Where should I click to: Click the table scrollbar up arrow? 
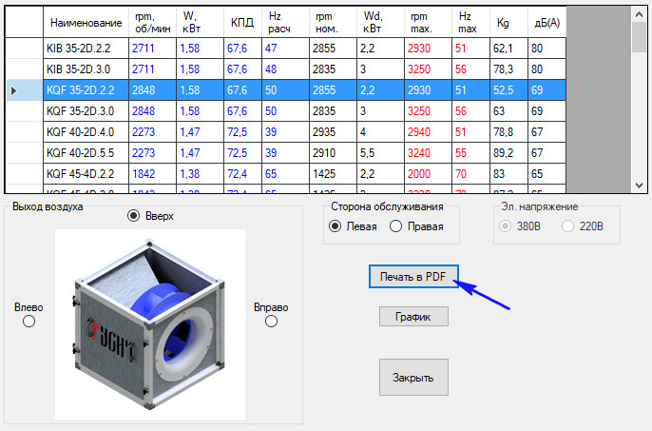639,14
